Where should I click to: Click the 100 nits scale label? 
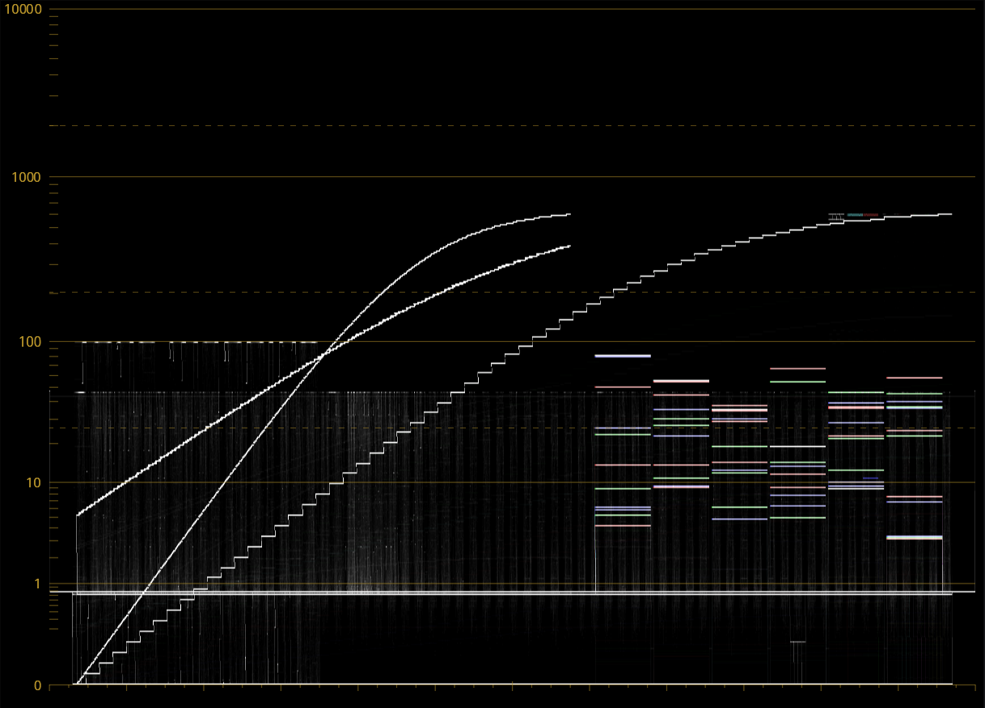coord(29,341)
